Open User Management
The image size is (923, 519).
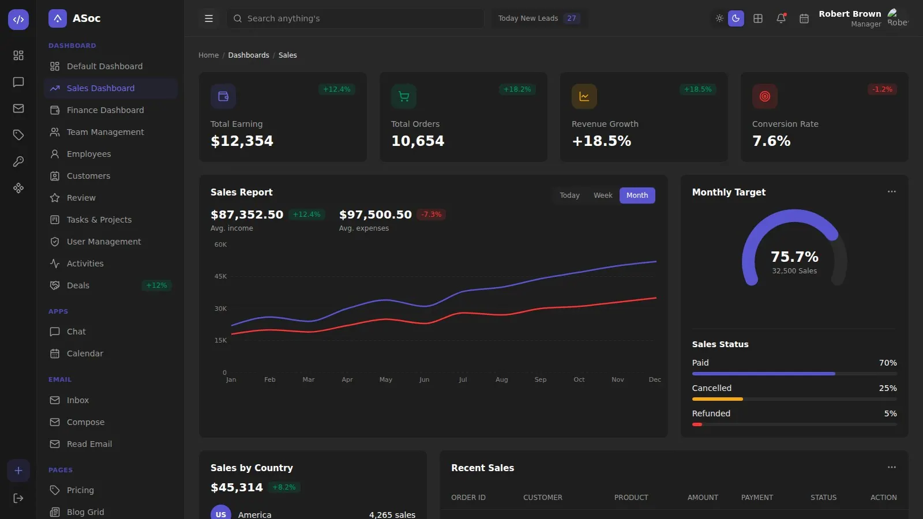pos(110,242)
